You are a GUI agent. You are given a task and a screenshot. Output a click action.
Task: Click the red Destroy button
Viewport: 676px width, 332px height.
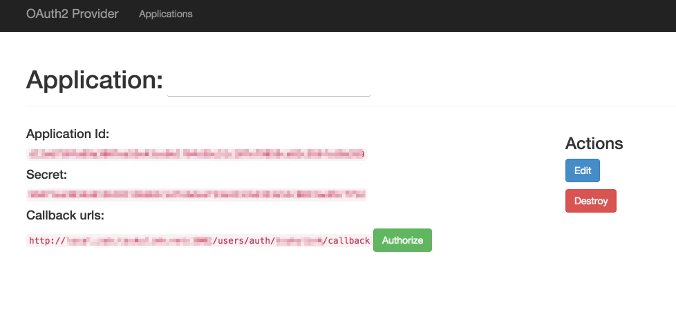pos(591,201)
